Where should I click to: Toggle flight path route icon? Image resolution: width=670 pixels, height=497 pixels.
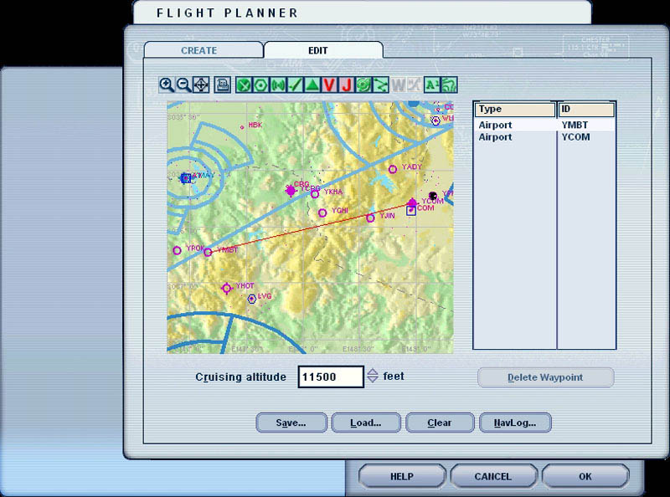[380, 85]
